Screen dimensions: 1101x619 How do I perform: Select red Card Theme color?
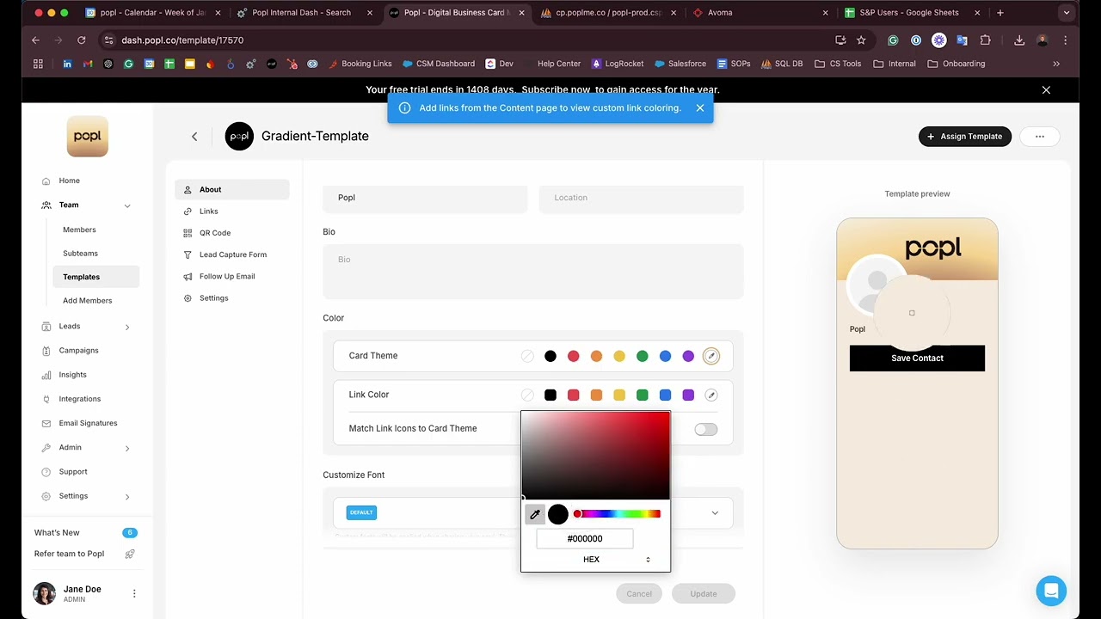574,356
